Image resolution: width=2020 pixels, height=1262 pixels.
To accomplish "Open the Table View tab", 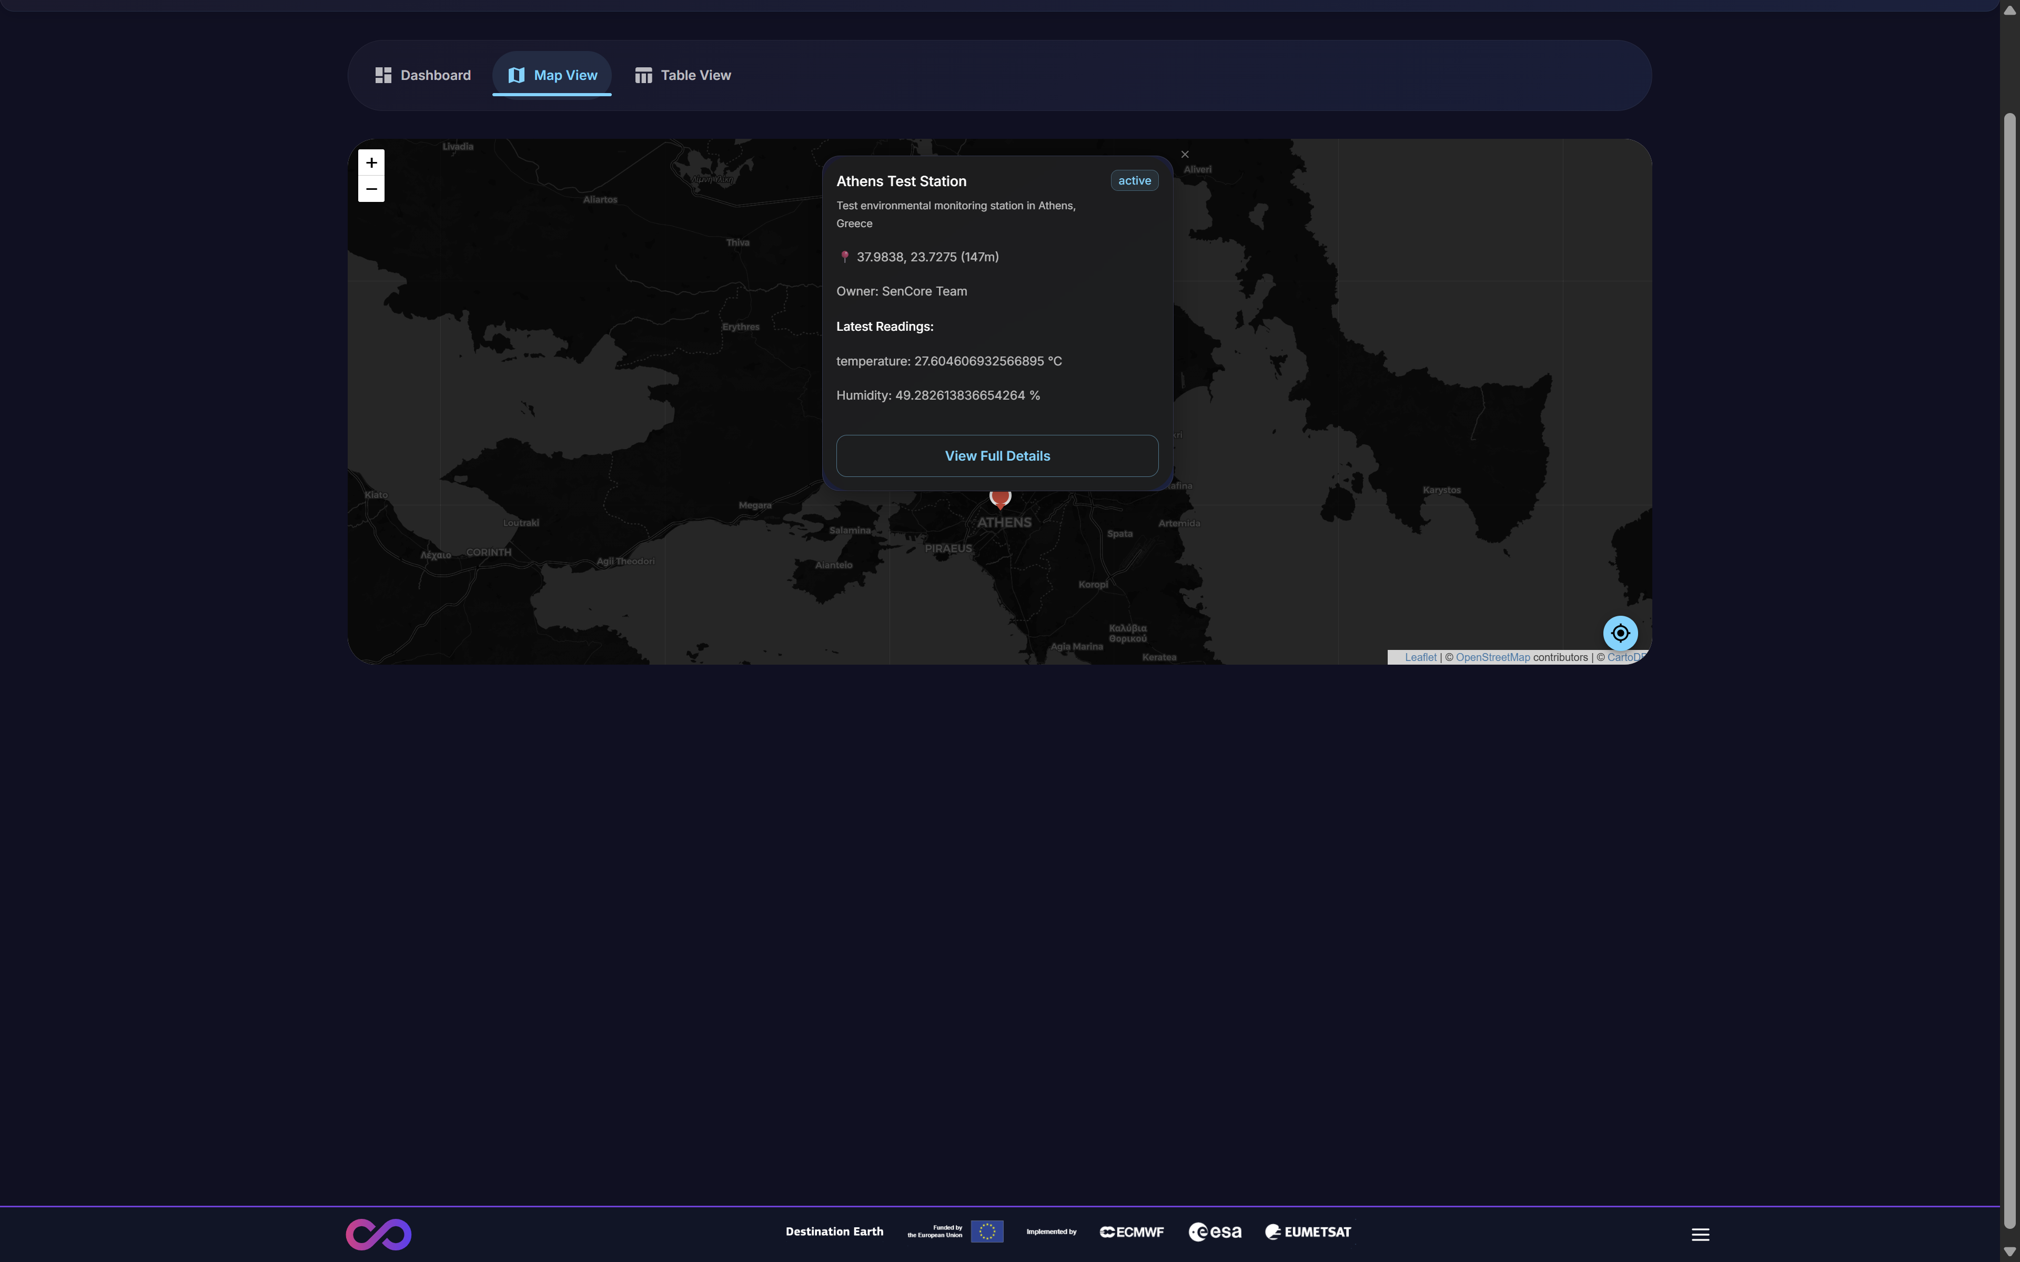I will click(683, 75).
